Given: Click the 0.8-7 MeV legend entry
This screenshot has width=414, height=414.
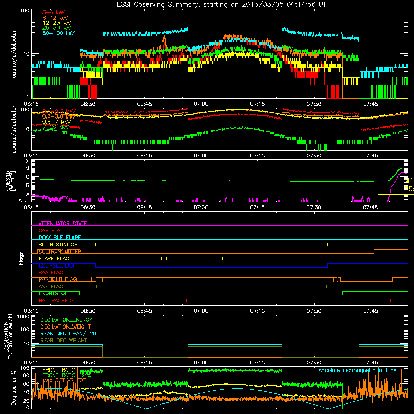Looking at the screenshot, I should tap(56, 122).
